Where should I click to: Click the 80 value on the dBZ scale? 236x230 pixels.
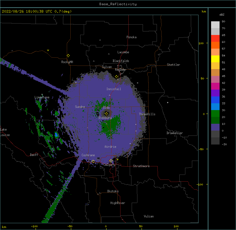pos(223,22)
